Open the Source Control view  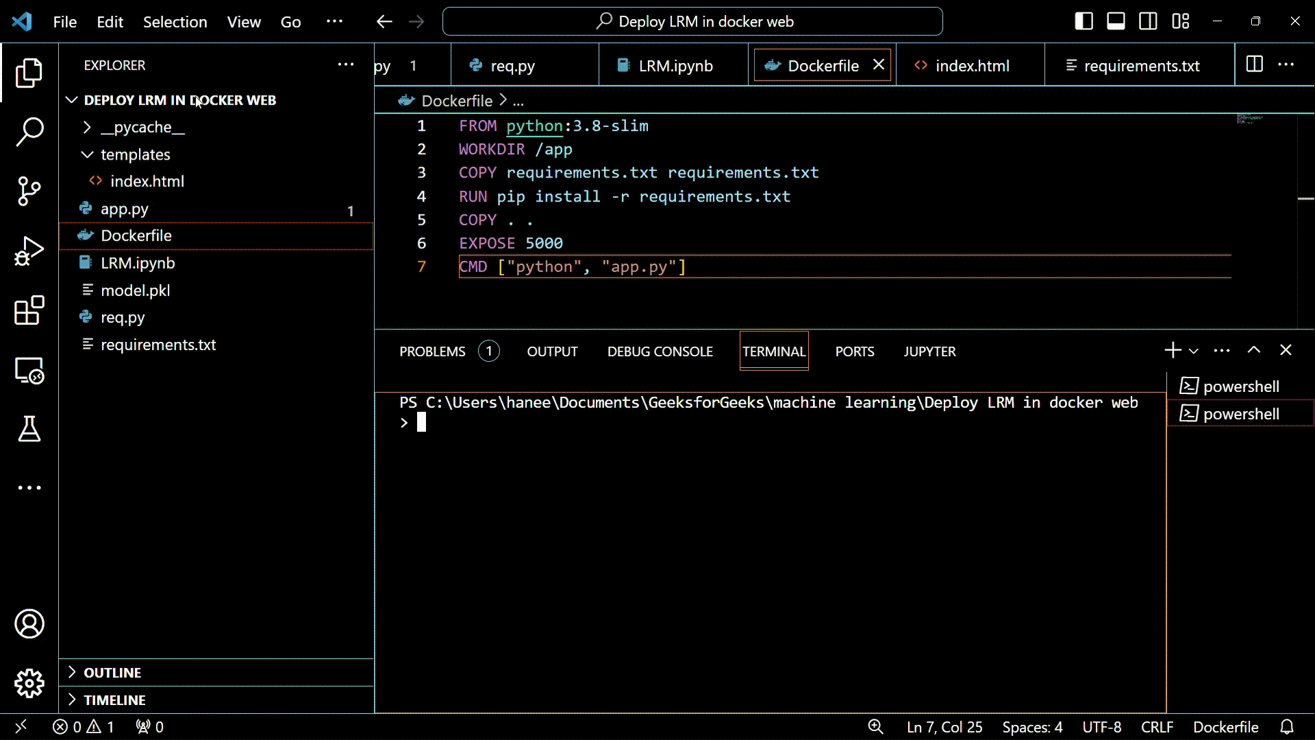(29, 191)
